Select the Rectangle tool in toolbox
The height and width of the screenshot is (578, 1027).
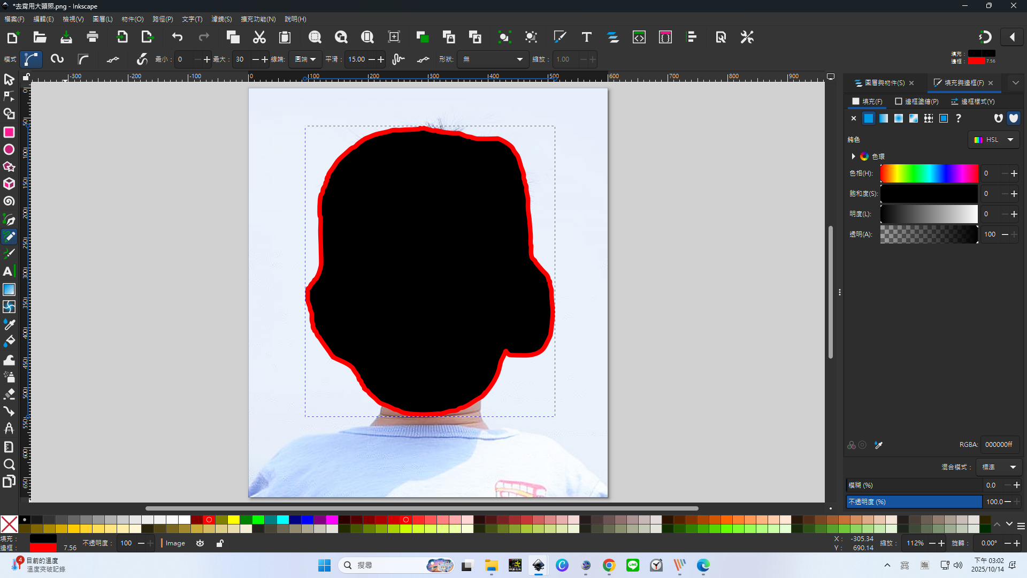pos(9,132)
